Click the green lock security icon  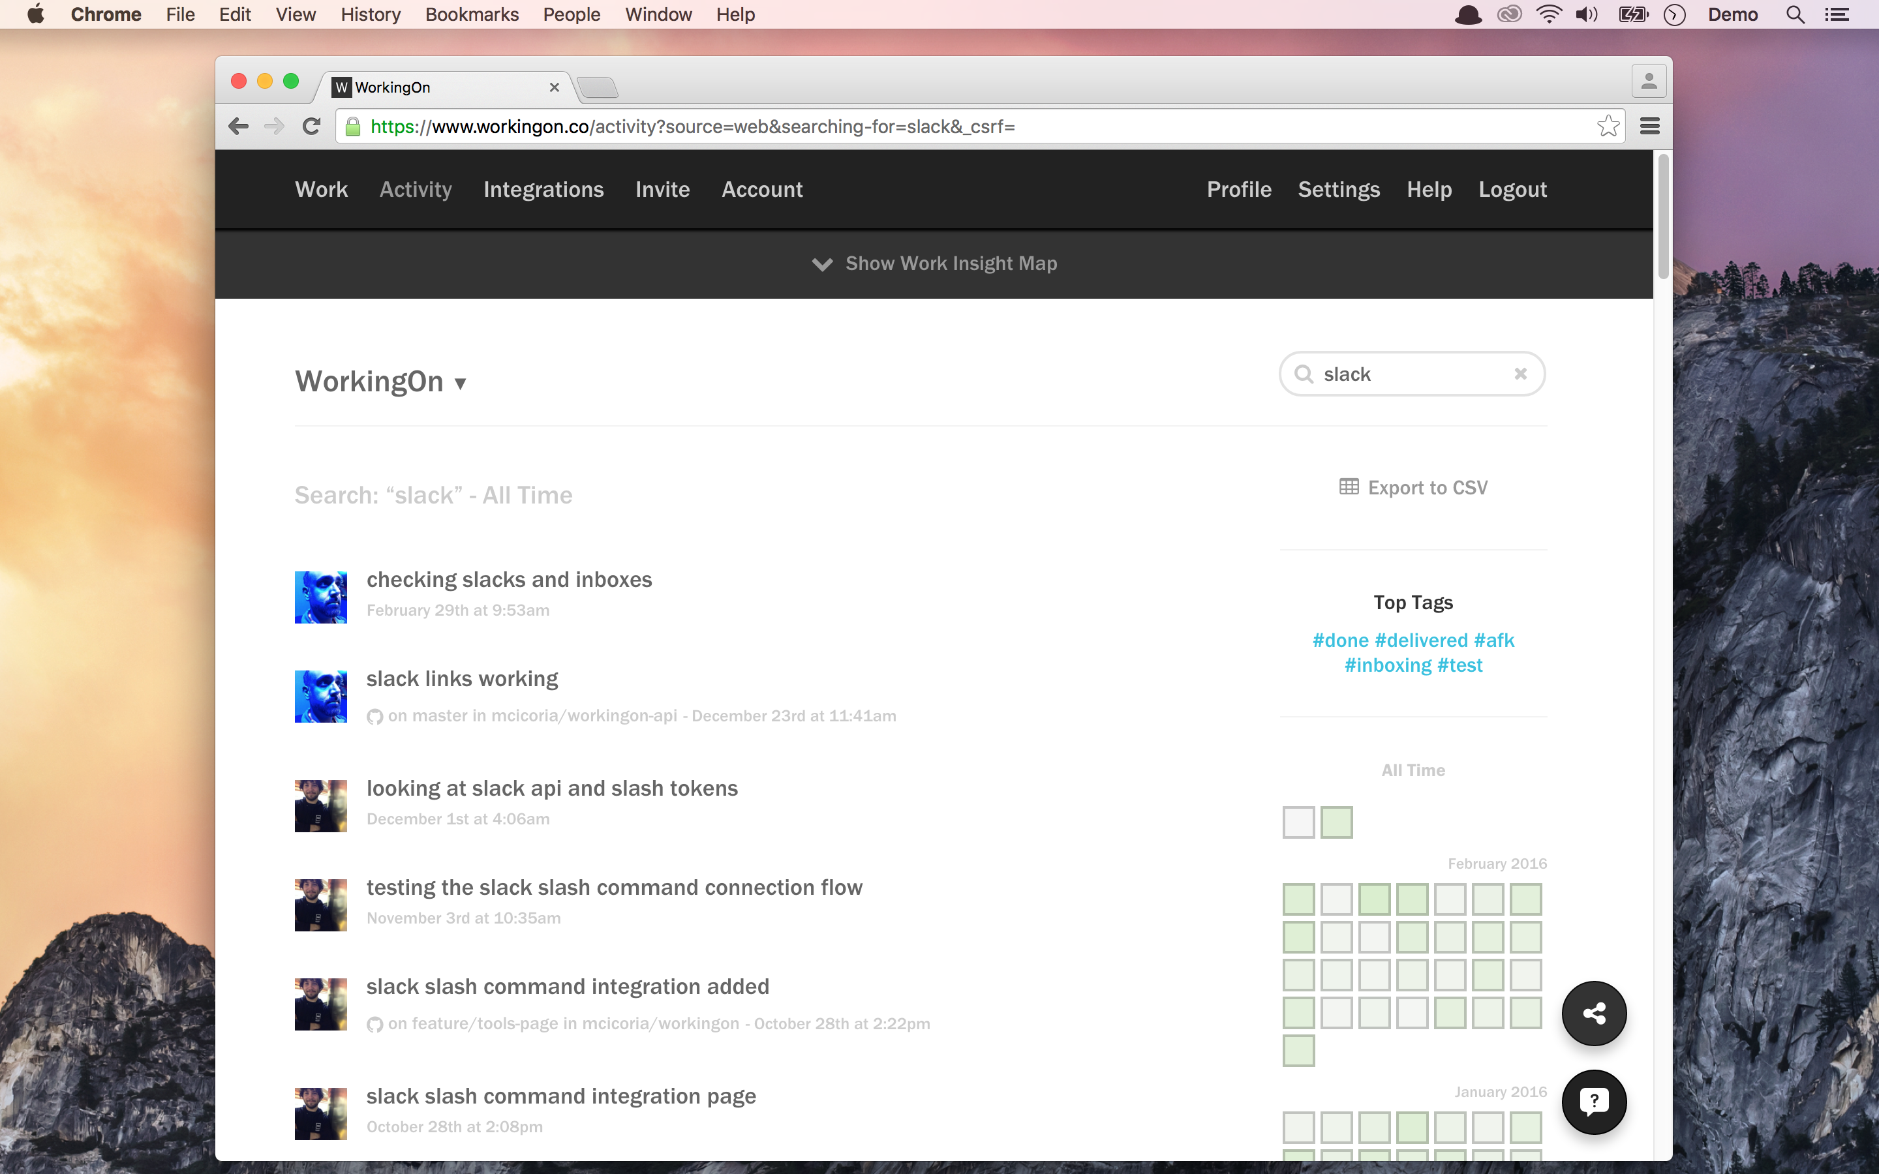point(353,126)
